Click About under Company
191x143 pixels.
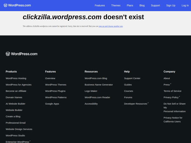coord(166,78)
